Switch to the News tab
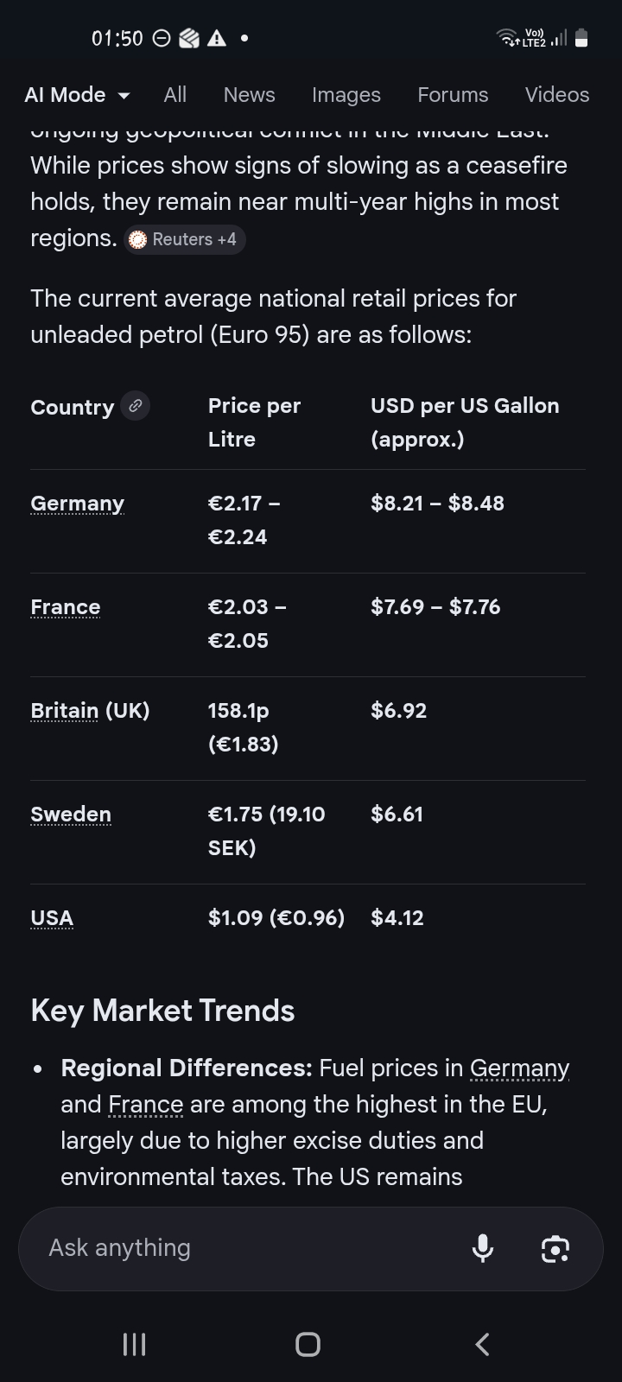Image resolution: width=622 pixels, height=1382 pixels. pyautogui.click(x=249, y=95)
